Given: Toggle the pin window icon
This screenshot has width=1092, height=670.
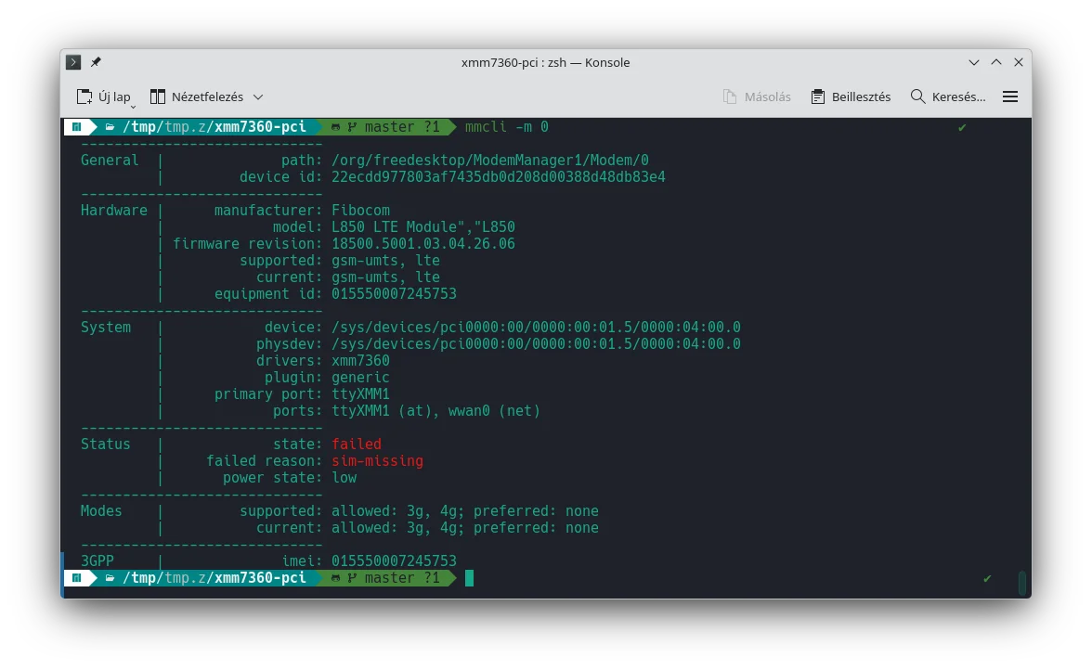Looking at the screenshot, I should pos(96,62).
